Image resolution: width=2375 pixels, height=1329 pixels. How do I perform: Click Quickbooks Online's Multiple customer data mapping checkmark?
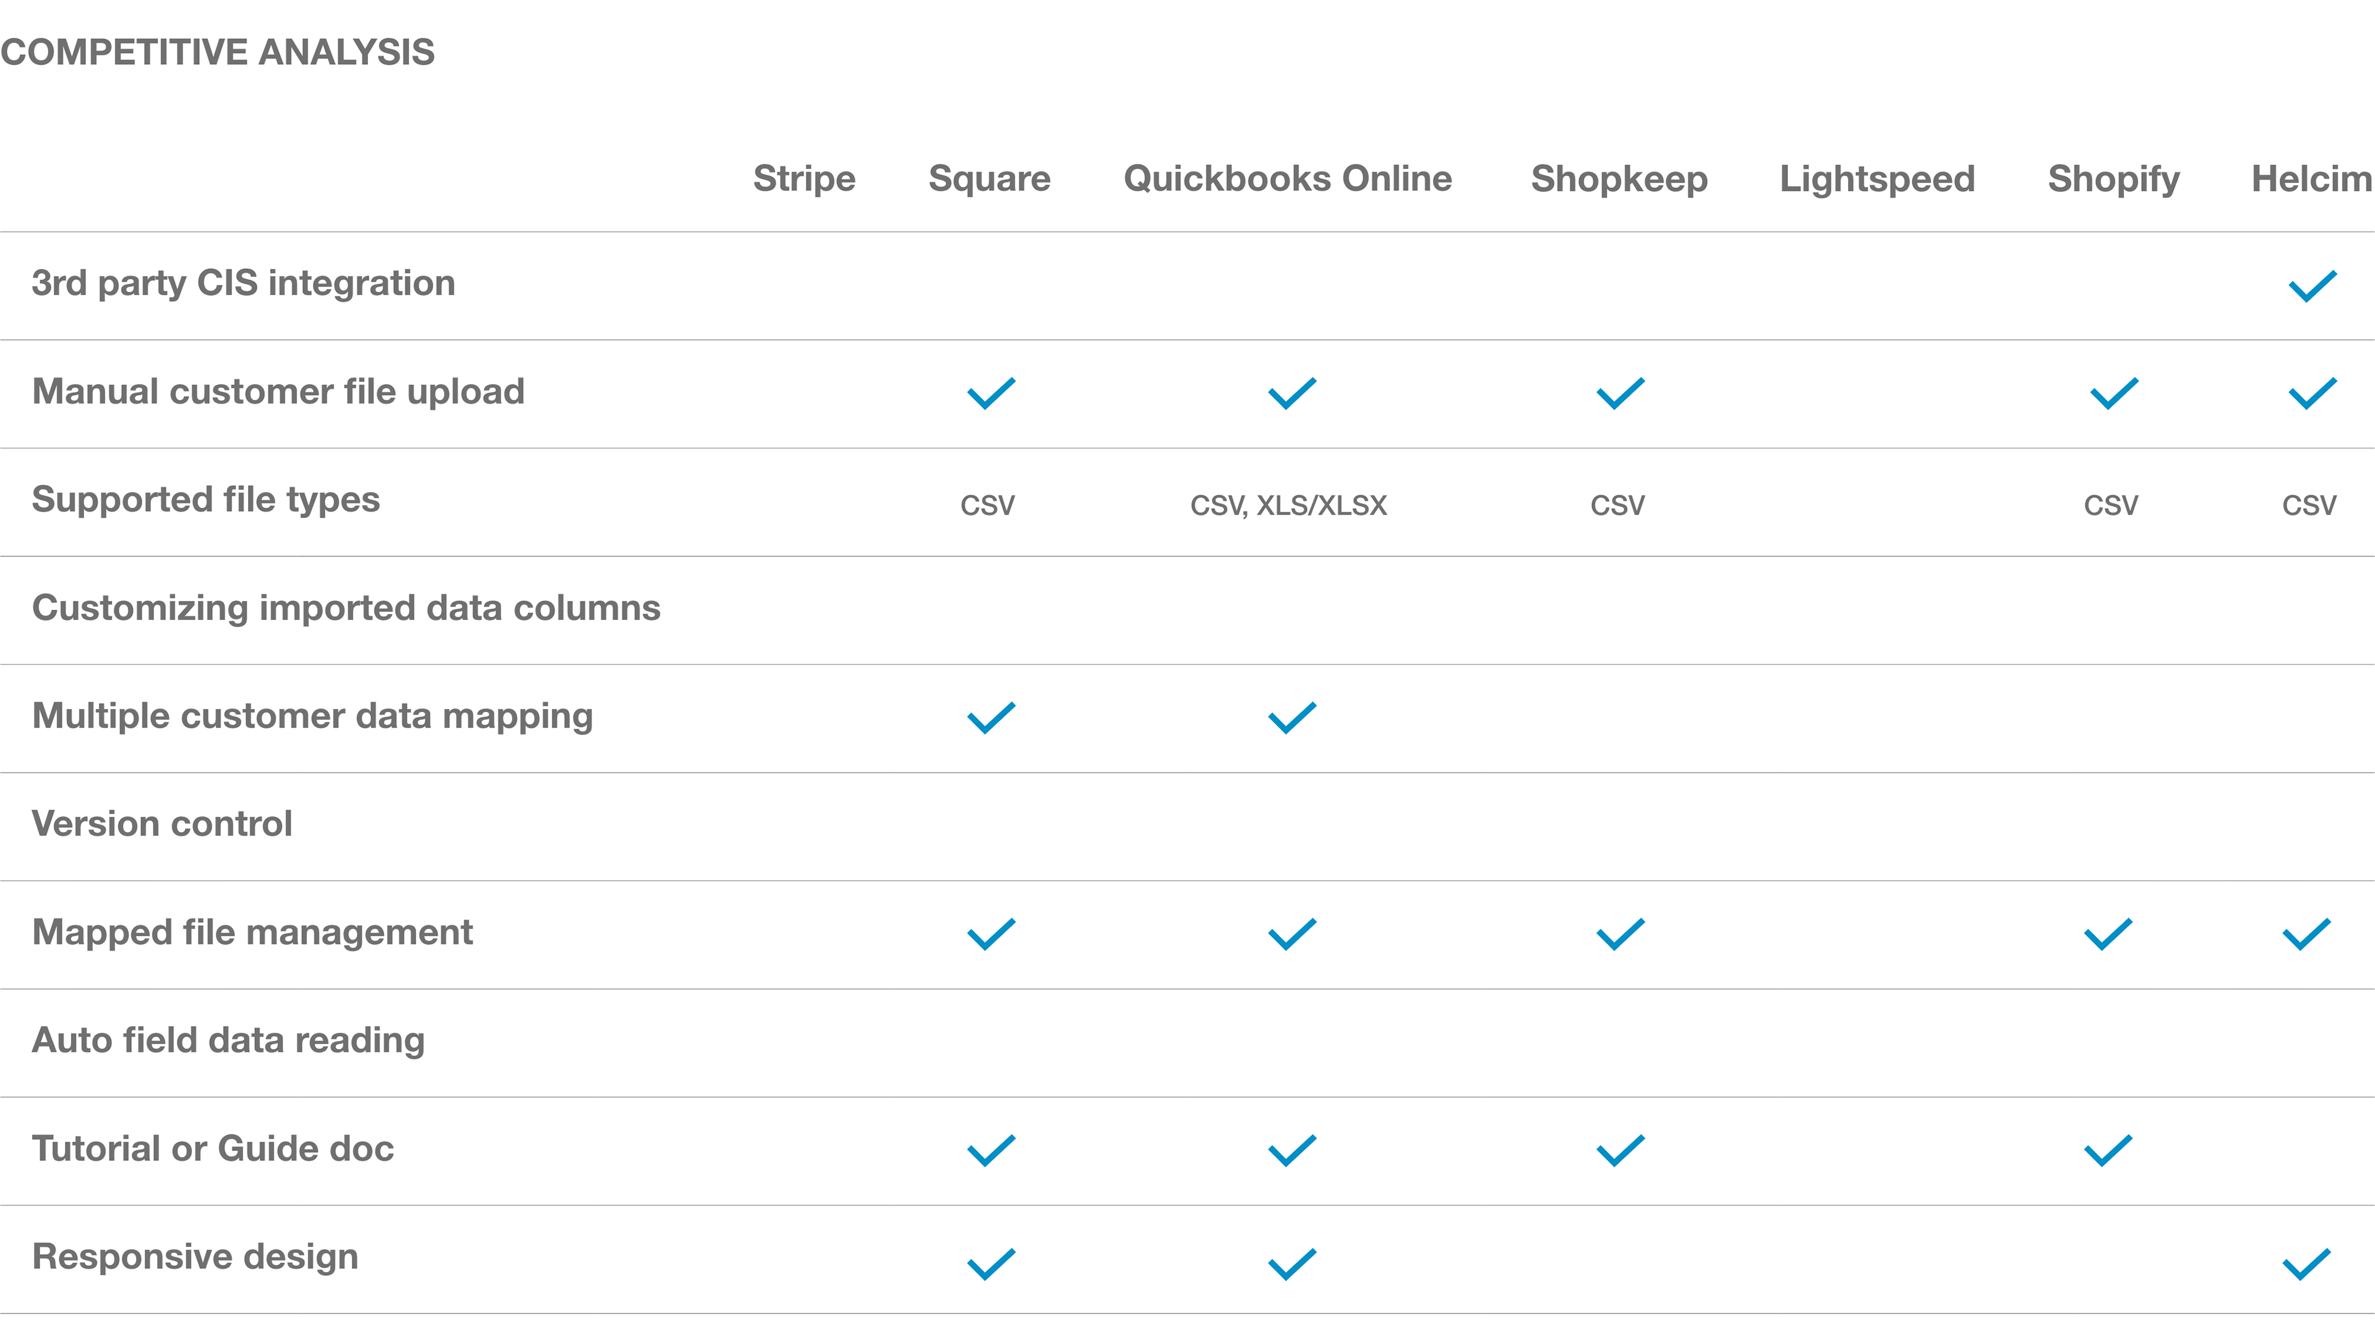1291,718
